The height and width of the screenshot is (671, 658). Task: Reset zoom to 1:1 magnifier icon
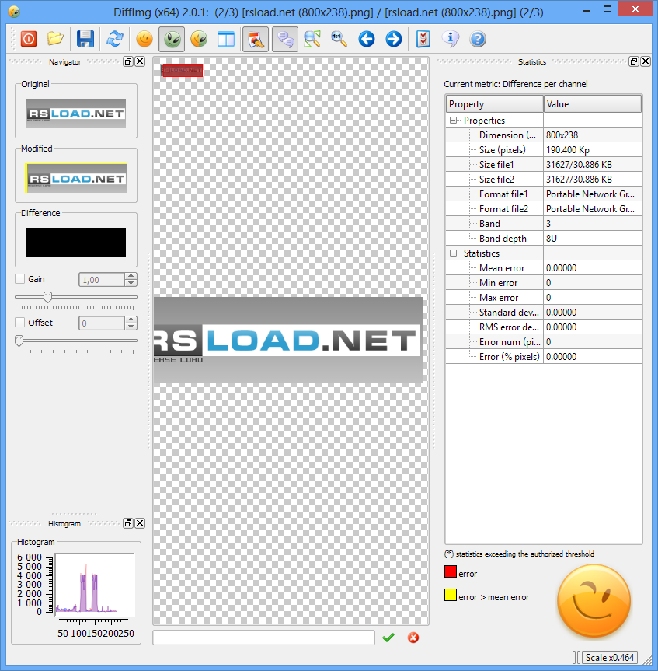coord(339,39)
